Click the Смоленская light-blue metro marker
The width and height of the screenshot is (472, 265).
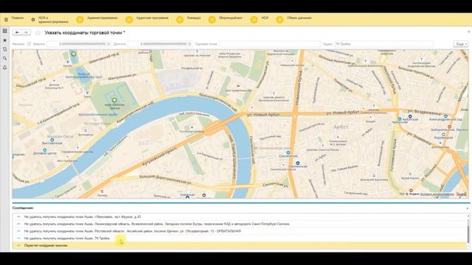[288, 152]
